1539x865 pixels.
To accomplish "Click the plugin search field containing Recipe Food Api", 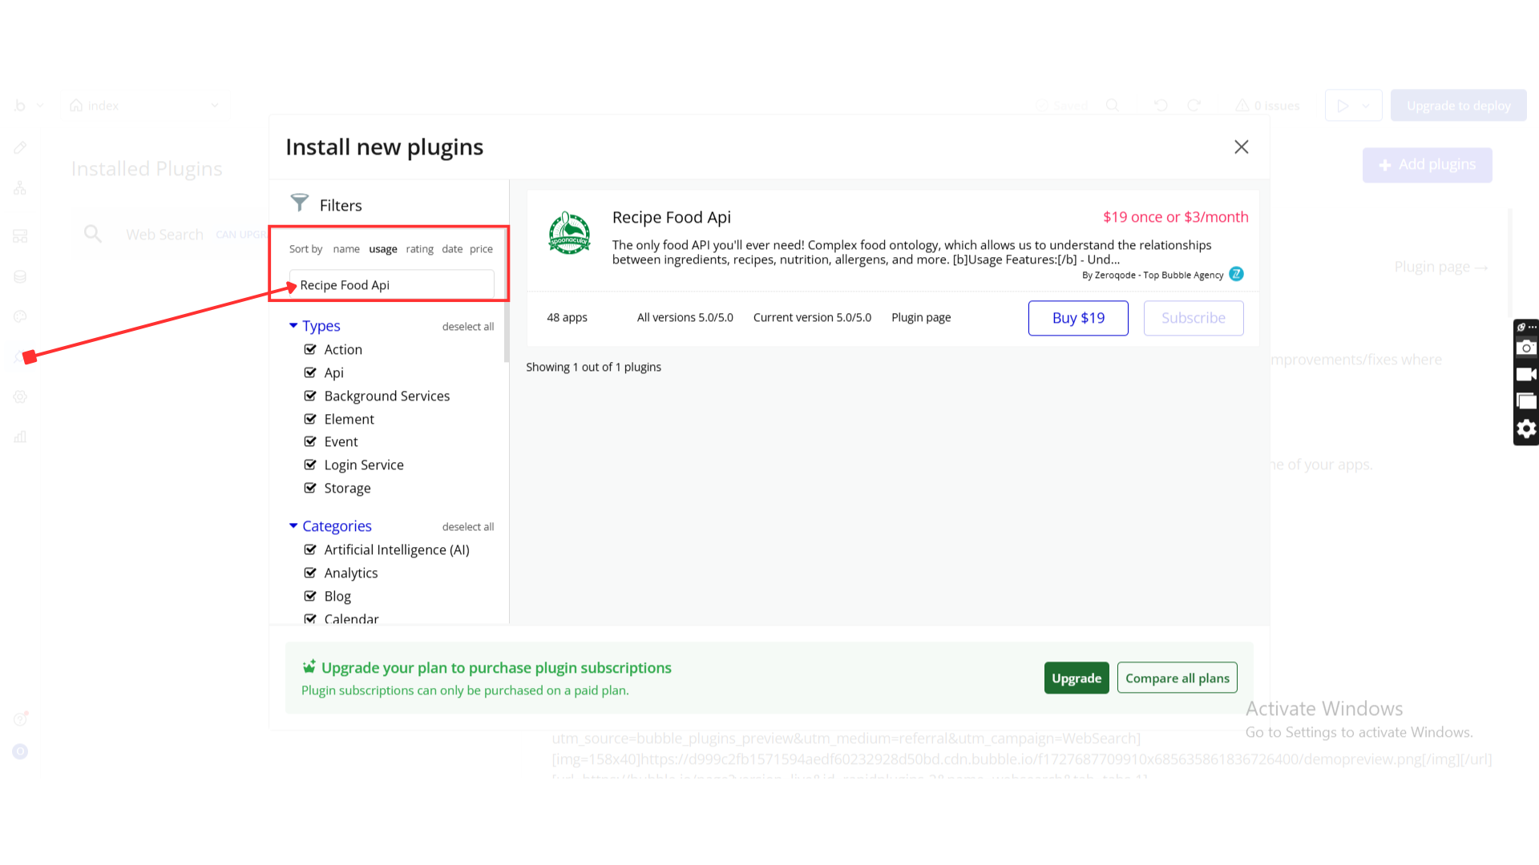I will (392, 285).
